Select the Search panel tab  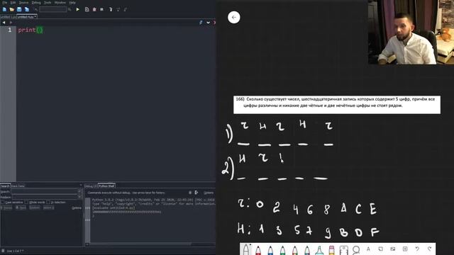click(x=5, y=186)
